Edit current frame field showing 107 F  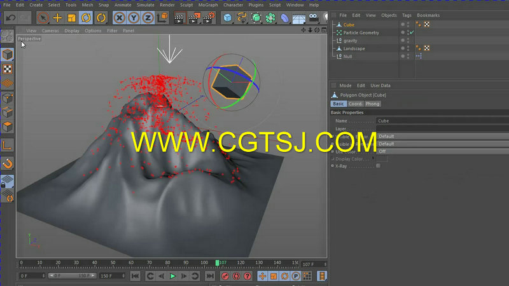pyautogui.click(x=313, y=264)
